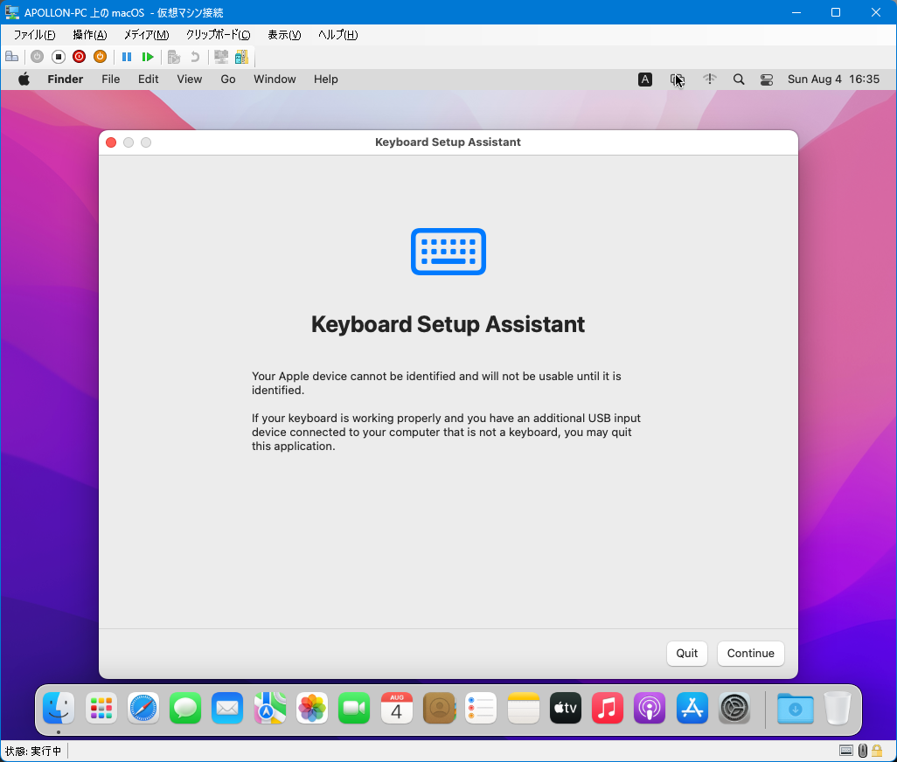Image resolution: width=897 pixels, height=762 pixels.
Task: Click the keyboard status bar icon
Action: [x=846, y=751]
